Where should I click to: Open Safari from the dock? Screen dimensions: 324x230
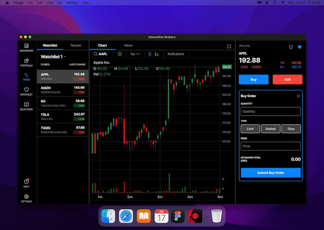pos(126,216)
